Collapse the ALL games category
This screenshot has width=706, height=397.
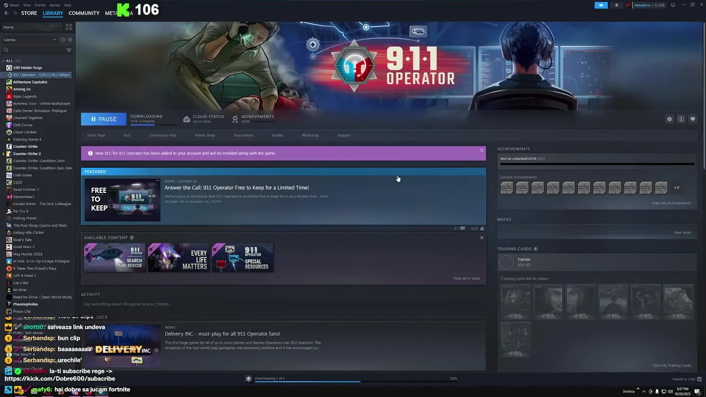pos(4,61)
